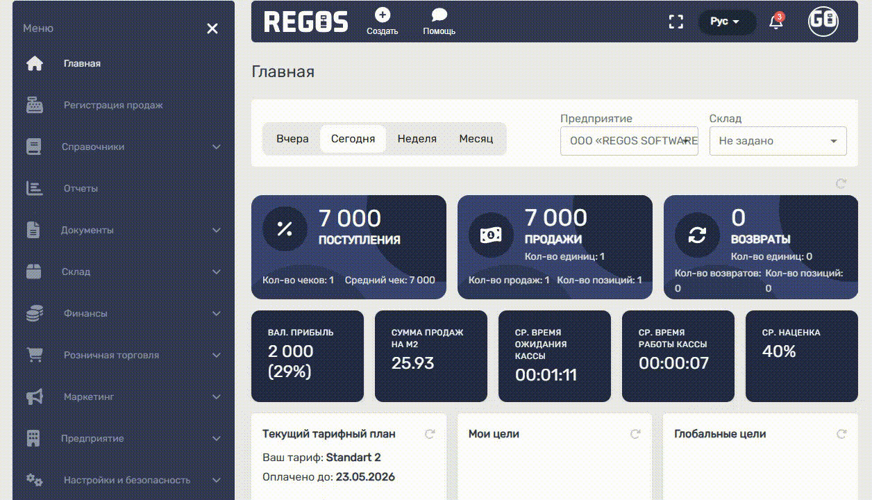This screenshot has width=872, height=500.
Task: Refresh the Мои цели panel
Action: click(x=635, y=434)
